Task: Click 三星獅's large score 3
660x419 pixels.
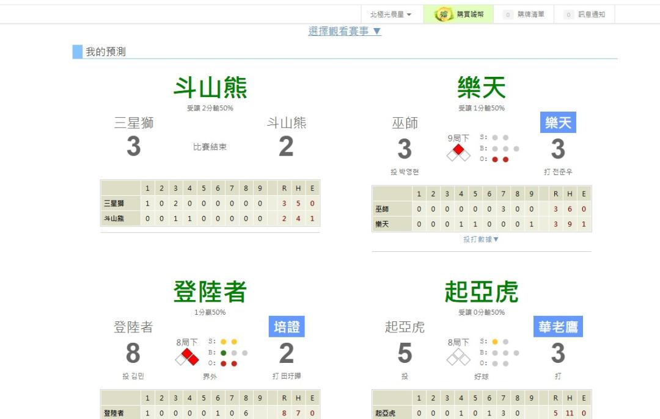Action: pyautogui.click(x=134, y=146)
